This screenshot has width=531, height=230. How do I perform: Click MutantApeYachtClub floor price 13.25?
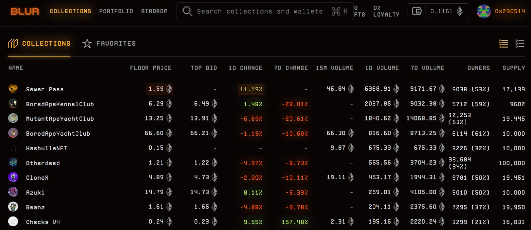click(x=158, y=118)
